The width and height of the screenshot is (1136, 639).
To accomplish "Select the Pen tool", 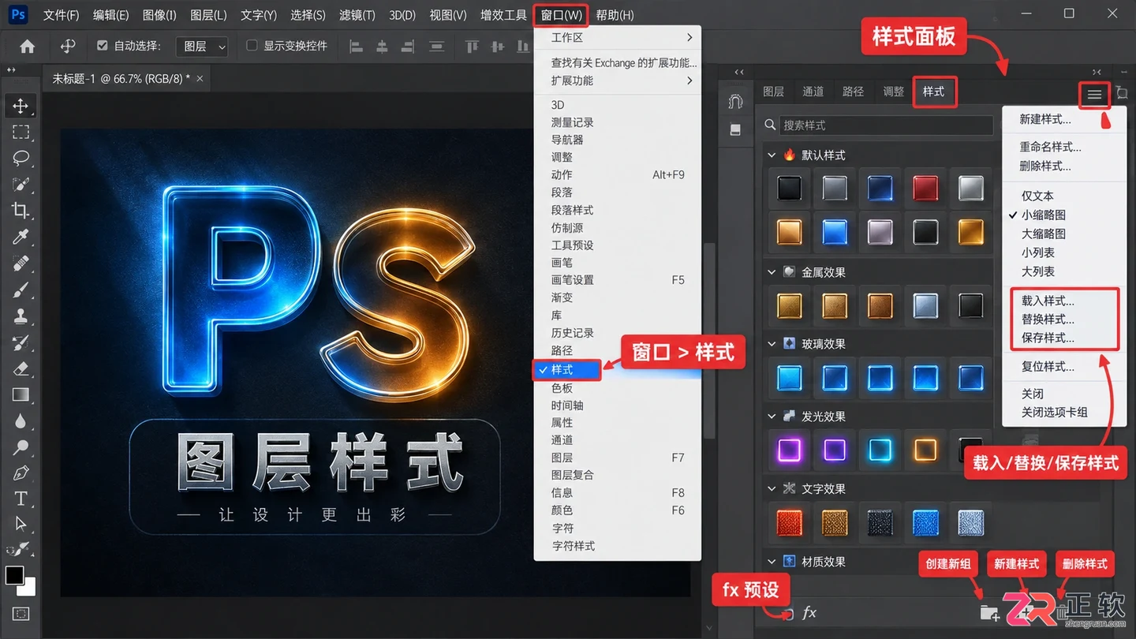I will [21, 473].
